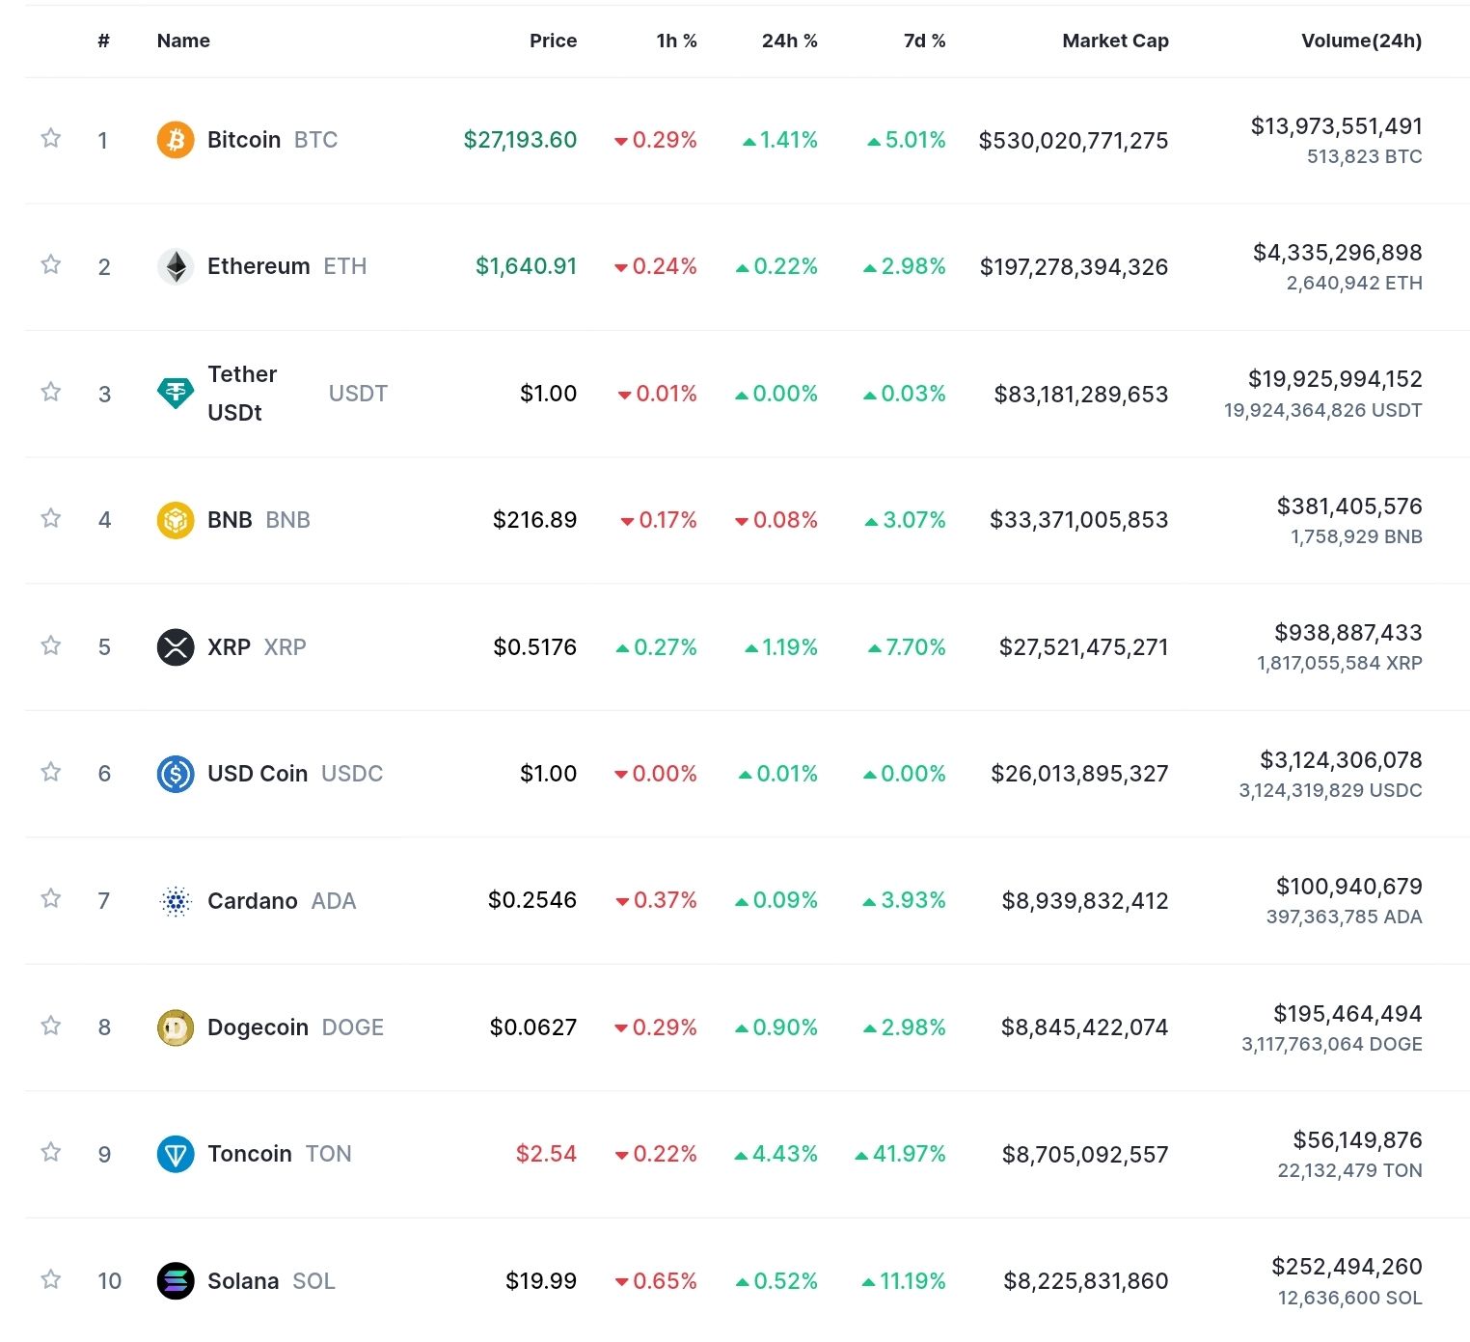This screenshot has height=1342, width=1470.
Task: Click the XRP logo icon
Action: click(x=176, y=646)
